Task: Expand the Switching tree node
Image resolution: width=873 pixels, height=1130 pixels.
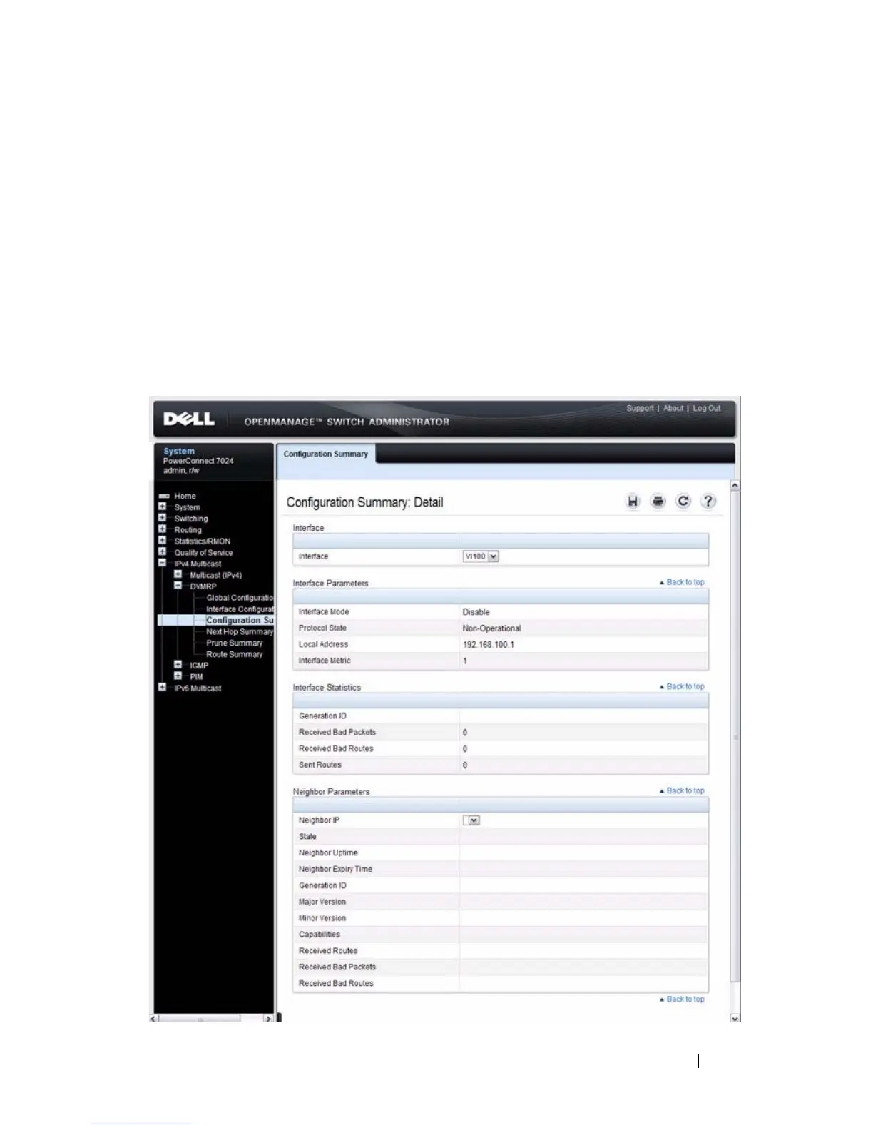Action: click(162, 518)
